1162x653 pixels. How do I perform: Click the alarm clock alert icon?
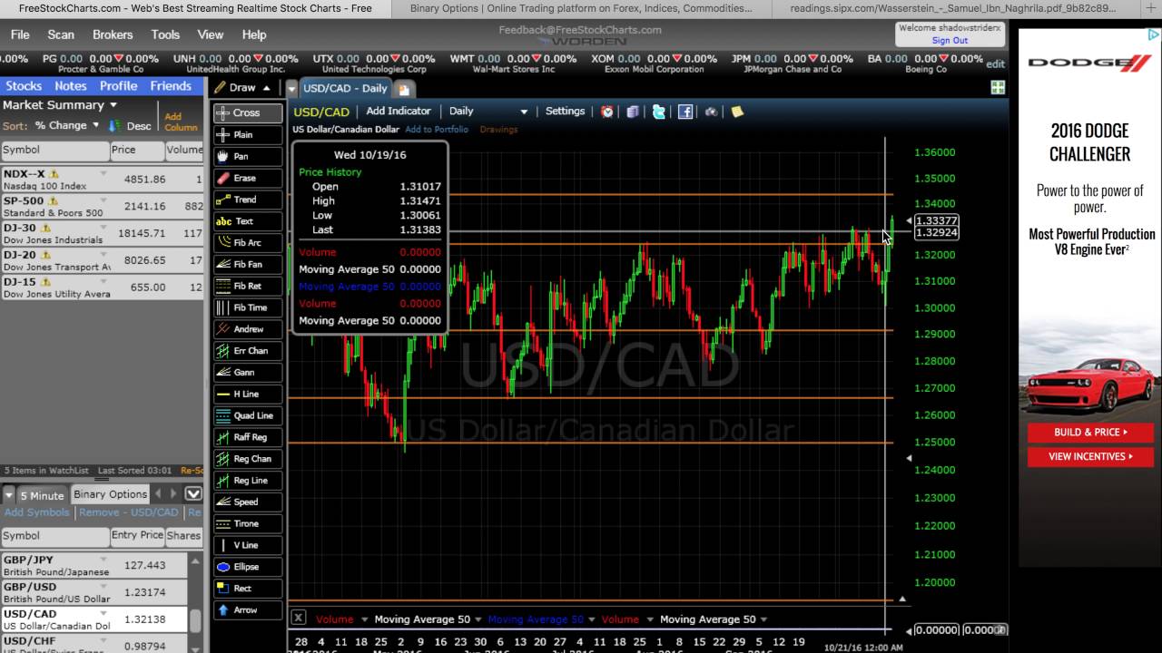[x=607, y=112]
